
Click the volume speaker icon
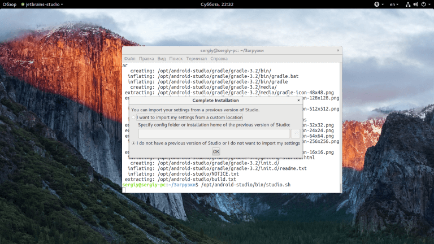click(415, 5)
